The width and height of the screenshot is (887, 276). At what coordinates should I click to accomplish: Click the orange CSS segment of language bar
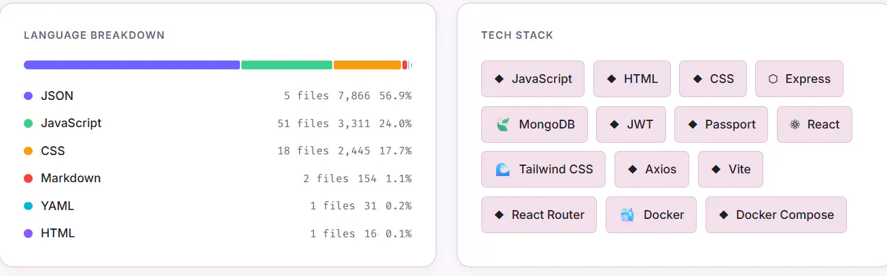point(367,65)
